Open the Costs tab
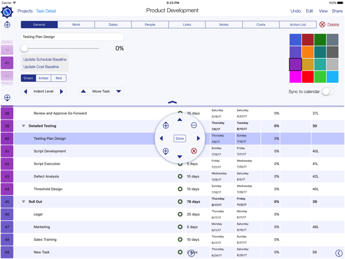This screenshot has height=259, width=345. [x=261, y=25]
